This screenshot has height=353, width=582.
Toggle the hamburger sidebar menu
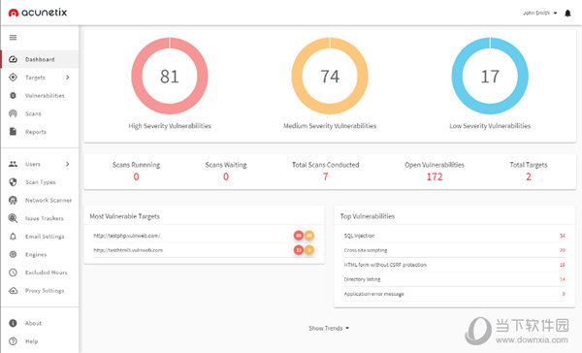click(x=13, y=38)
